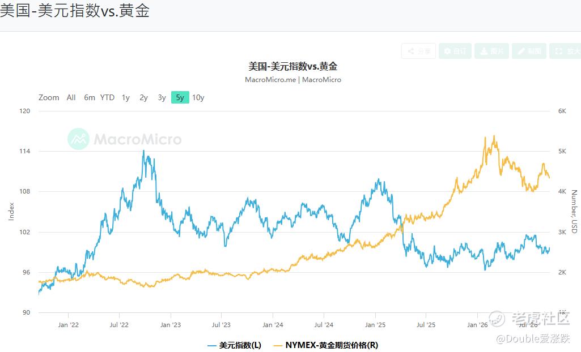Toggle the 美元指数(L) blue legend series
This screenshot has height=352, width=581.
[x=234, y=345]
